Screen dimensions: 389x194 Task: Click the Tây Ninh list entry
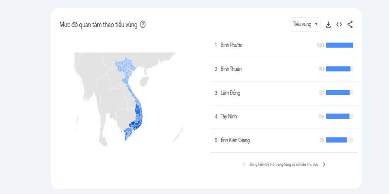[229, 116]
